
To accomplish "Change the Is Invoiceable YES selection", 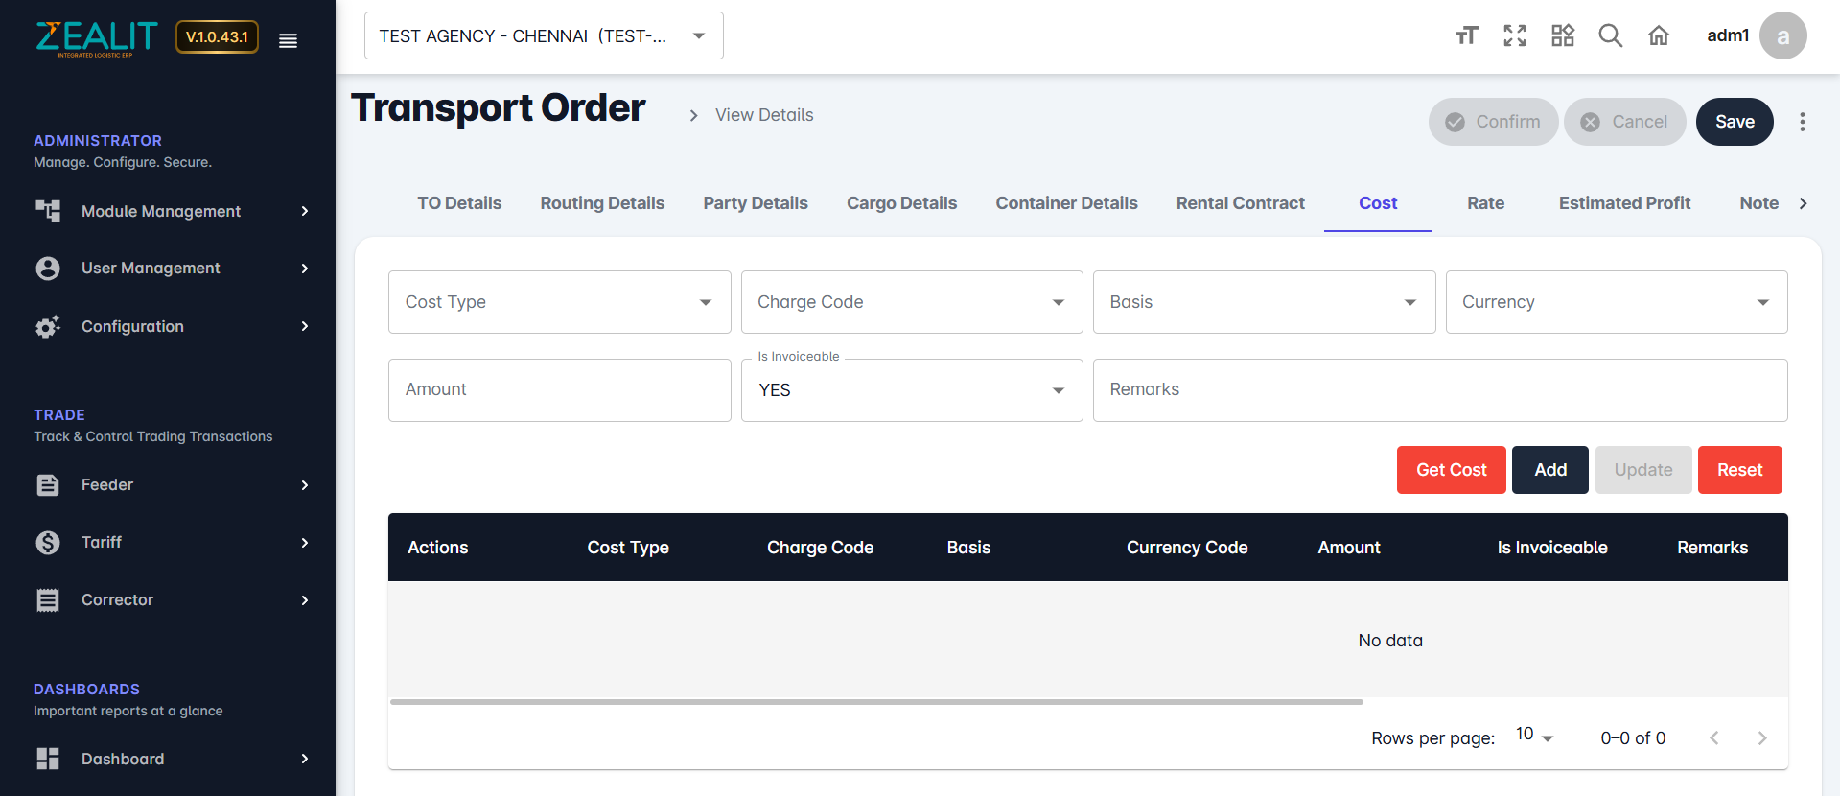I will click(911, 390).
